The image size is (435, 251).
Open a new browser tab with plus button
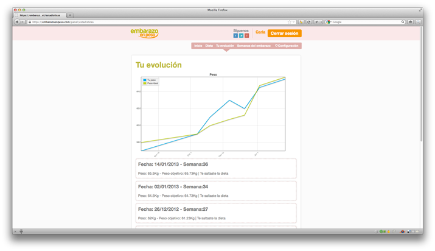[70, 15]
